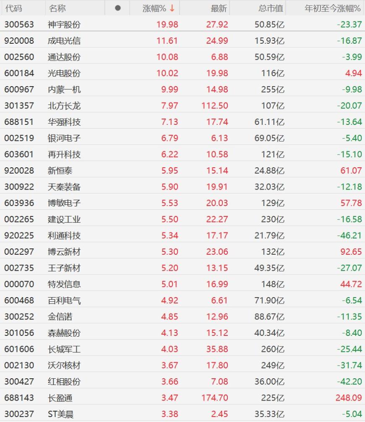Click stock code 300563
This screenshot has width=365, height=422.
tap(19, 24)
